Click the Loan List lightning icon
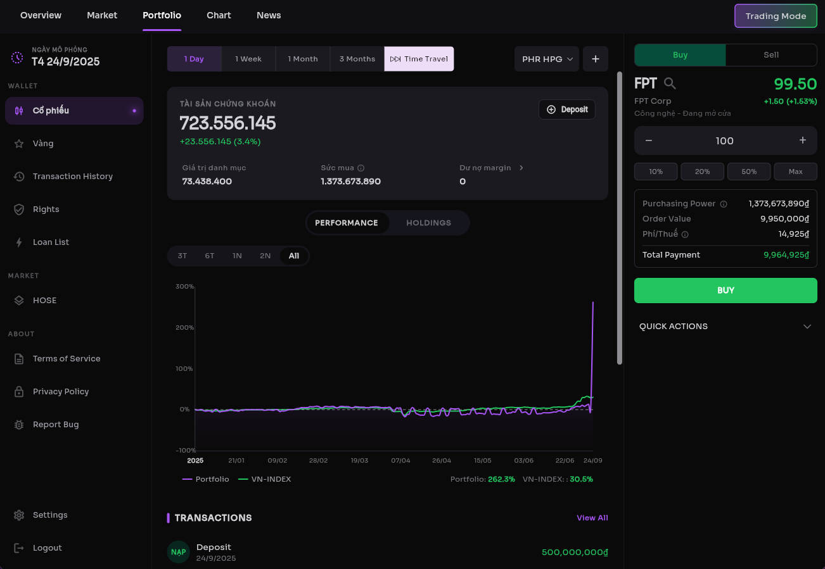825x569 pixels. tap(19, 242)
